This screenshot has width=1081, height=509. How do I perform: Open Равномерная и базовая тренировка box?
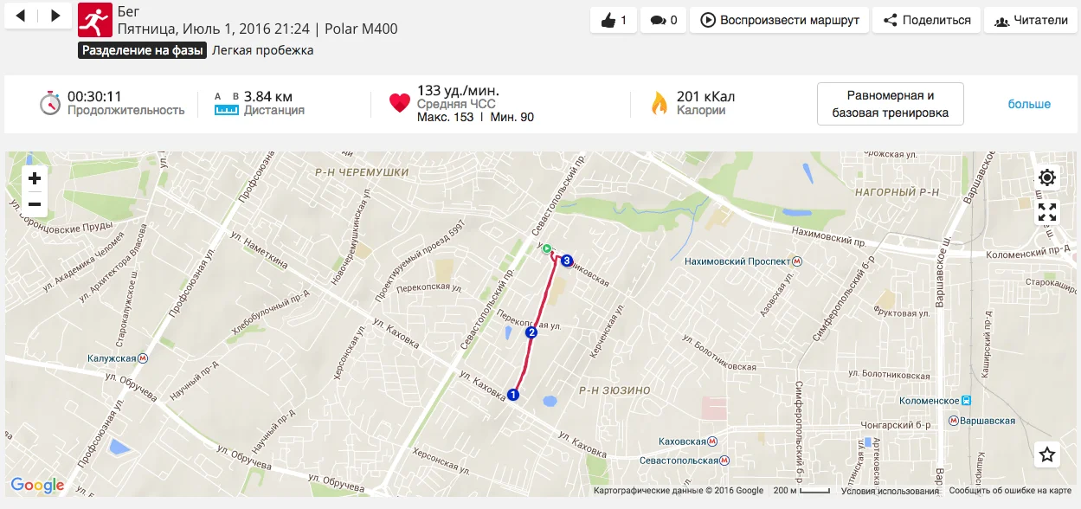click(x=891, y=104)
